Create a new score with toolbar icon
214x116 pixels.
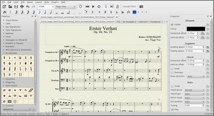4,6
